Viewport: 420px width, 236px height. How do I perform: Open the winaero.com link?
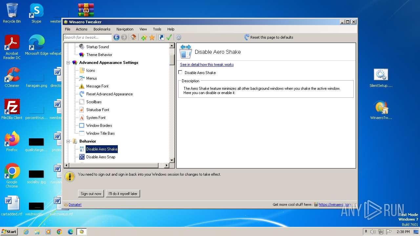[334, 205]
